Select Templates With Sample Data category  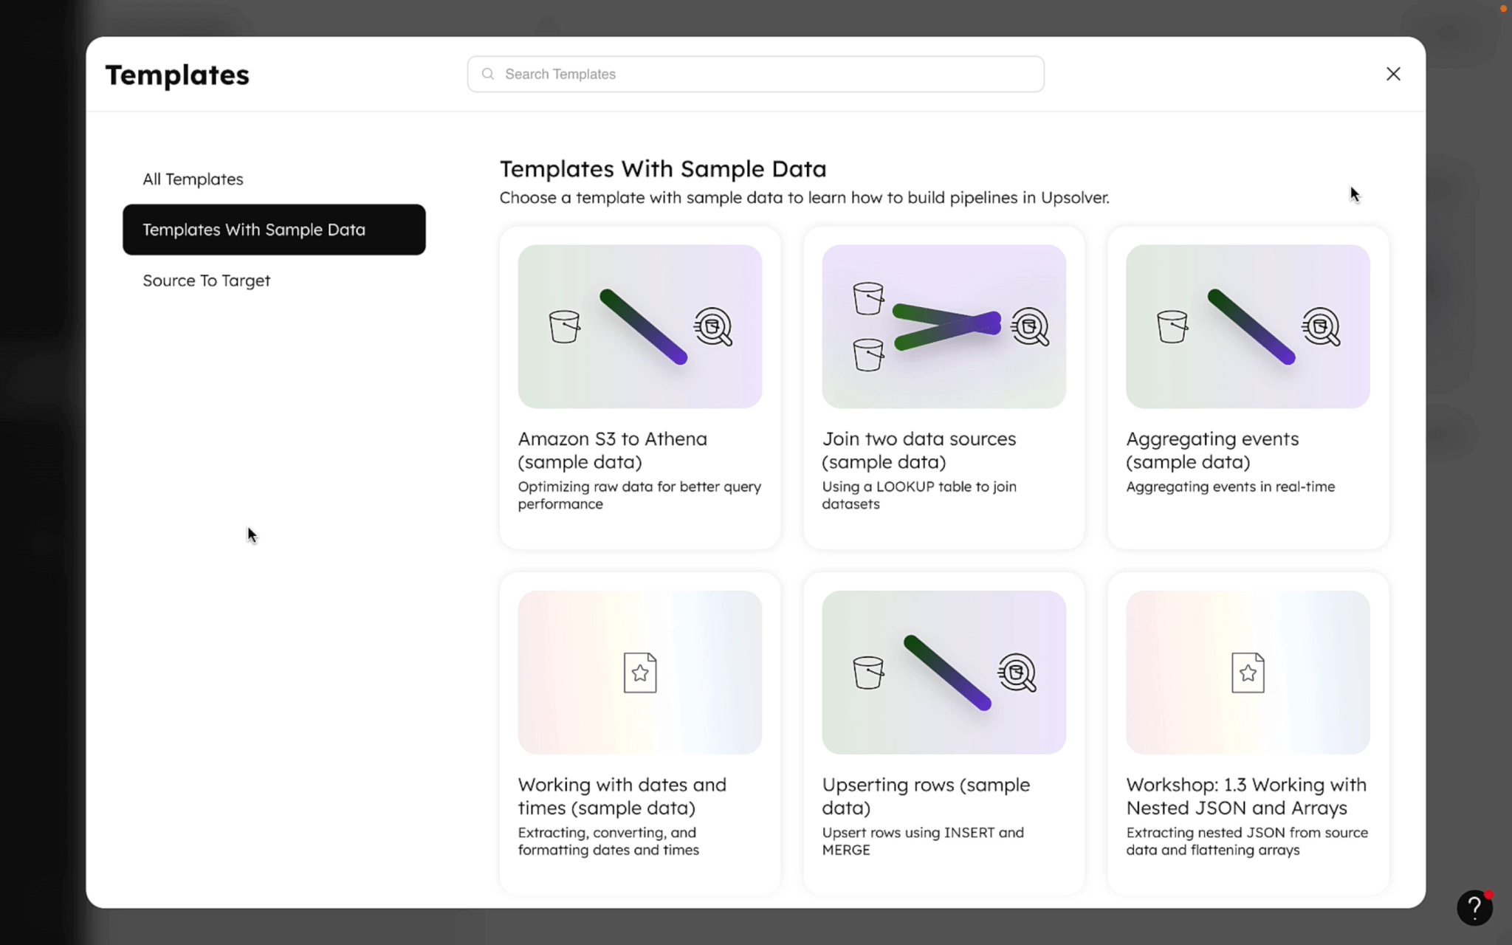pyautogui.click(x=254, y=230)
